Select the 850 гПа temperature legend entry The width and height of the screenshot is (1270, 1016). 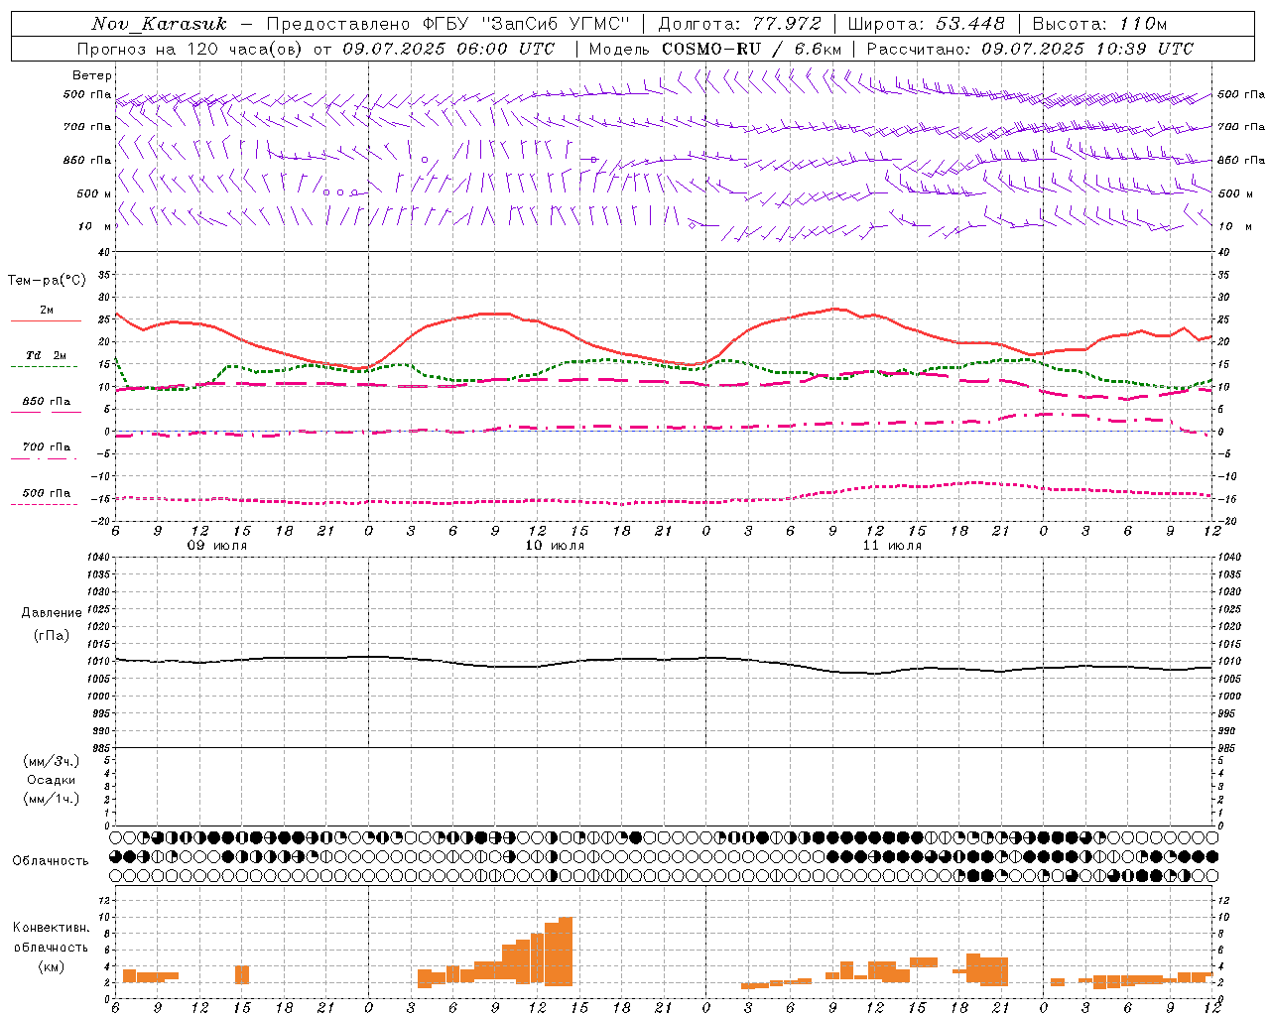pos(46,404)
